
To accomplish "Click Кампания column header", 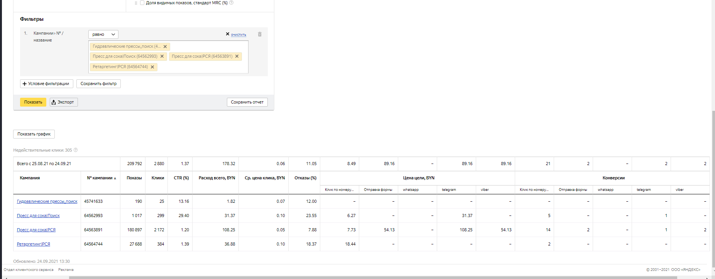I will point(30,178).
